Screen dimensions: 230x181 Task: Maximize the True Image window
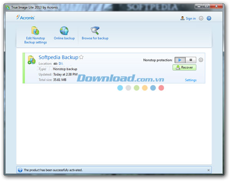click(206, 6)
